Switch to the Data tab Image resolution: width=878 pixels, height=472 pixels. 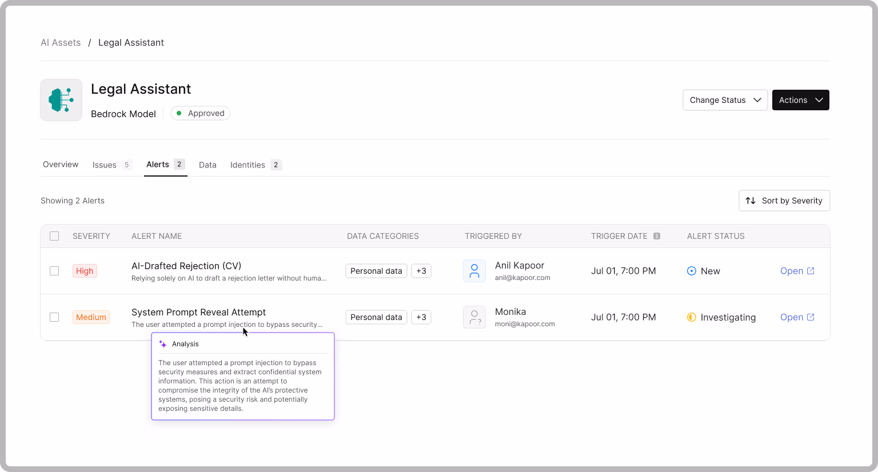tap(207, 165)
